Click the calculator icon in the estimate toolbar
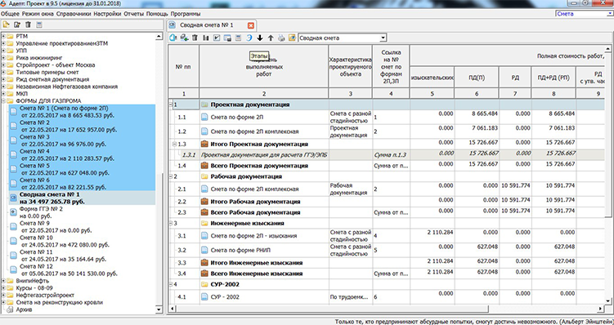The width and height of the screenshot is (614, 325). (238, 38)
